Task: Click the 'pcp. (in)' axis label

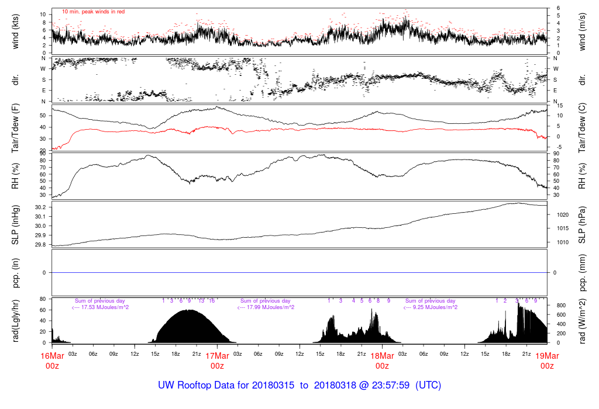Action: [15, 273]
